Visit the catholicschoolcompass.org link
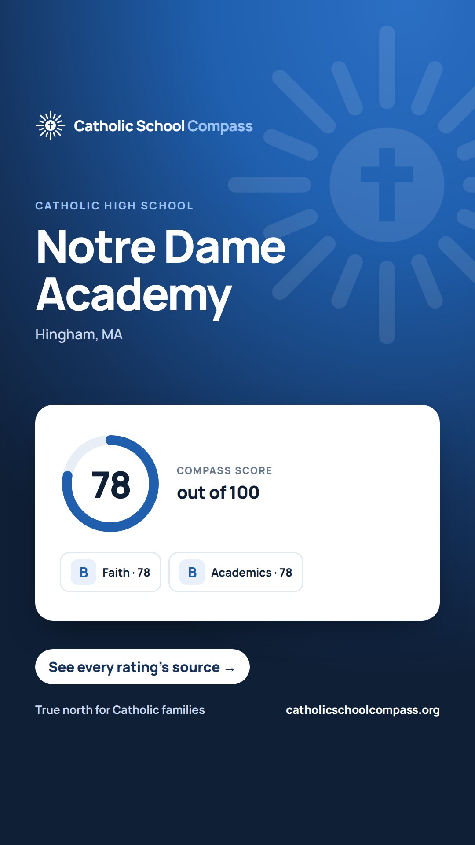Screen dimensions: 475x845 pos(363,710)
